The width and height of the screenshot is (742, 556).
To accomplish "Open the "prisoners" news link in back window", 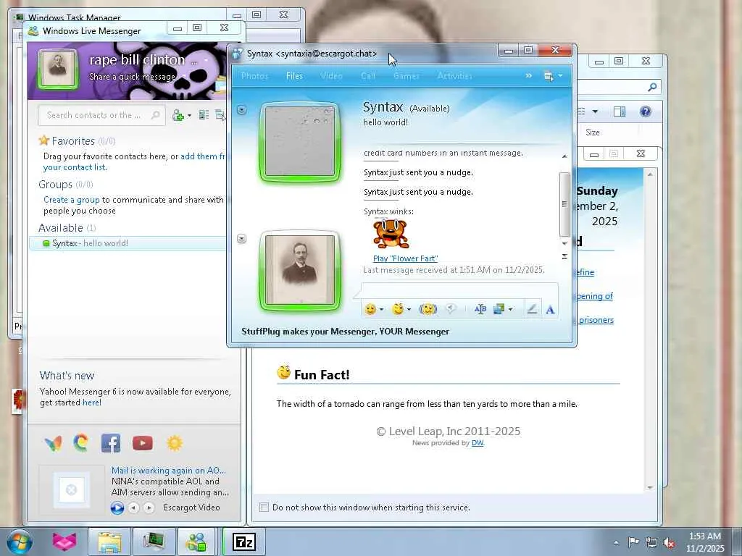I will pos(596,320).
